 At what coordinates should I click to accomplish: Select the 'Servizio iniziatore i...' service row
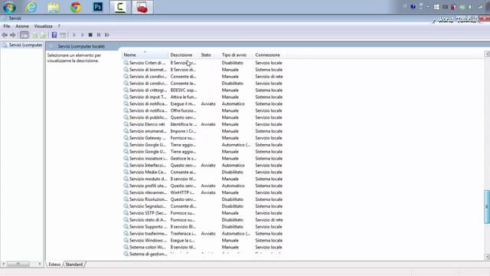pyautogui.click(x=203, y=159)
